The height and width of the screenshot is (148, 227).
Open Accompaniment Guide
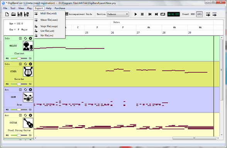(x=79, y=14)
